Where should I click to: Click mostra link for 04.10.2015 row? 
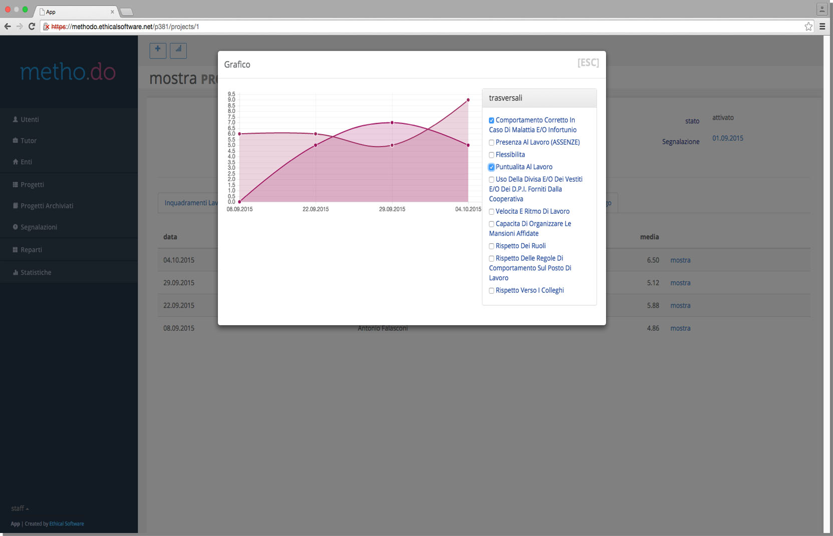click(x=680, y=260)
